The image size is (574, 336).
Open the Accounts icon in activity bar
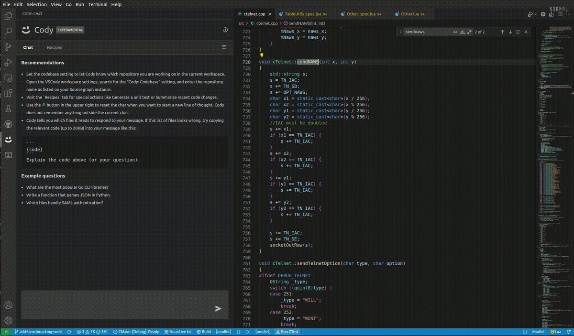[8, 305]
